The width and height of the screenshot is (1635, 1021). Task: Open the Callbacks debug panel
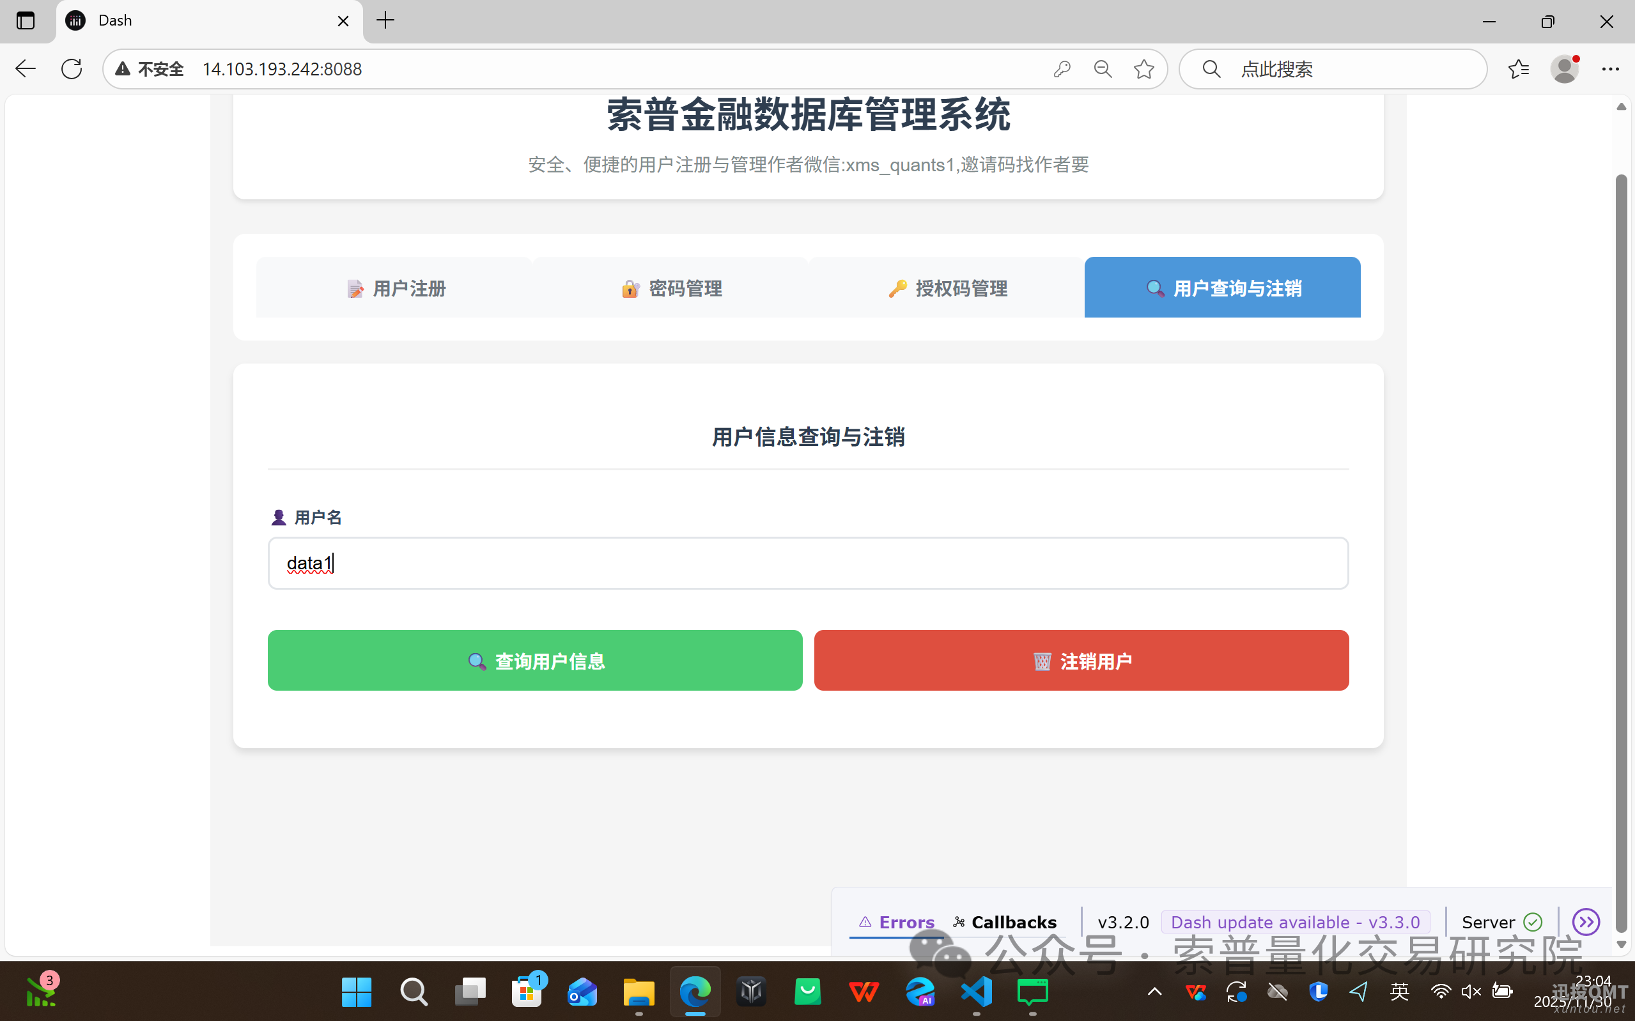click(x=1005, y=922)
